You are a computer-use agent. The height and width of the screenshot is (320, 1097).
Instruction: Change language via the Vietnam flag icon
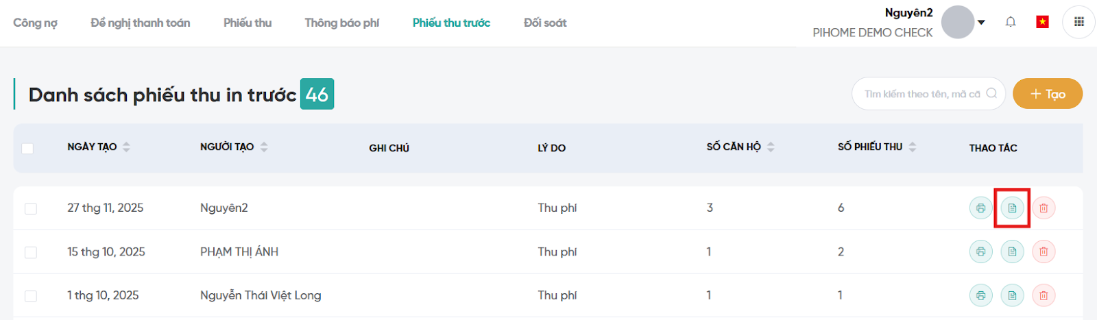[1042, 22]
